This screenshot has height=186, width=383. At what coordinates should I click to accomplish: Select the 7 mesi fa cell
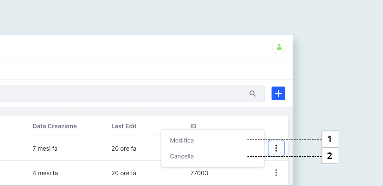click(45, 149)
